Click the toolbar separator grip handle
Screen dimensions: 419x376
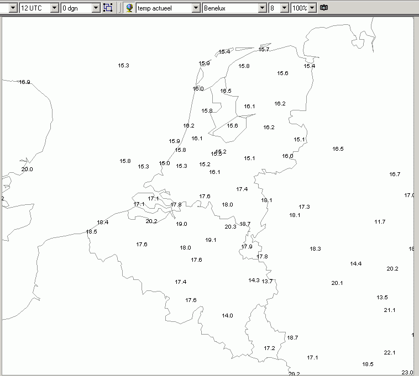coord(119,8)
